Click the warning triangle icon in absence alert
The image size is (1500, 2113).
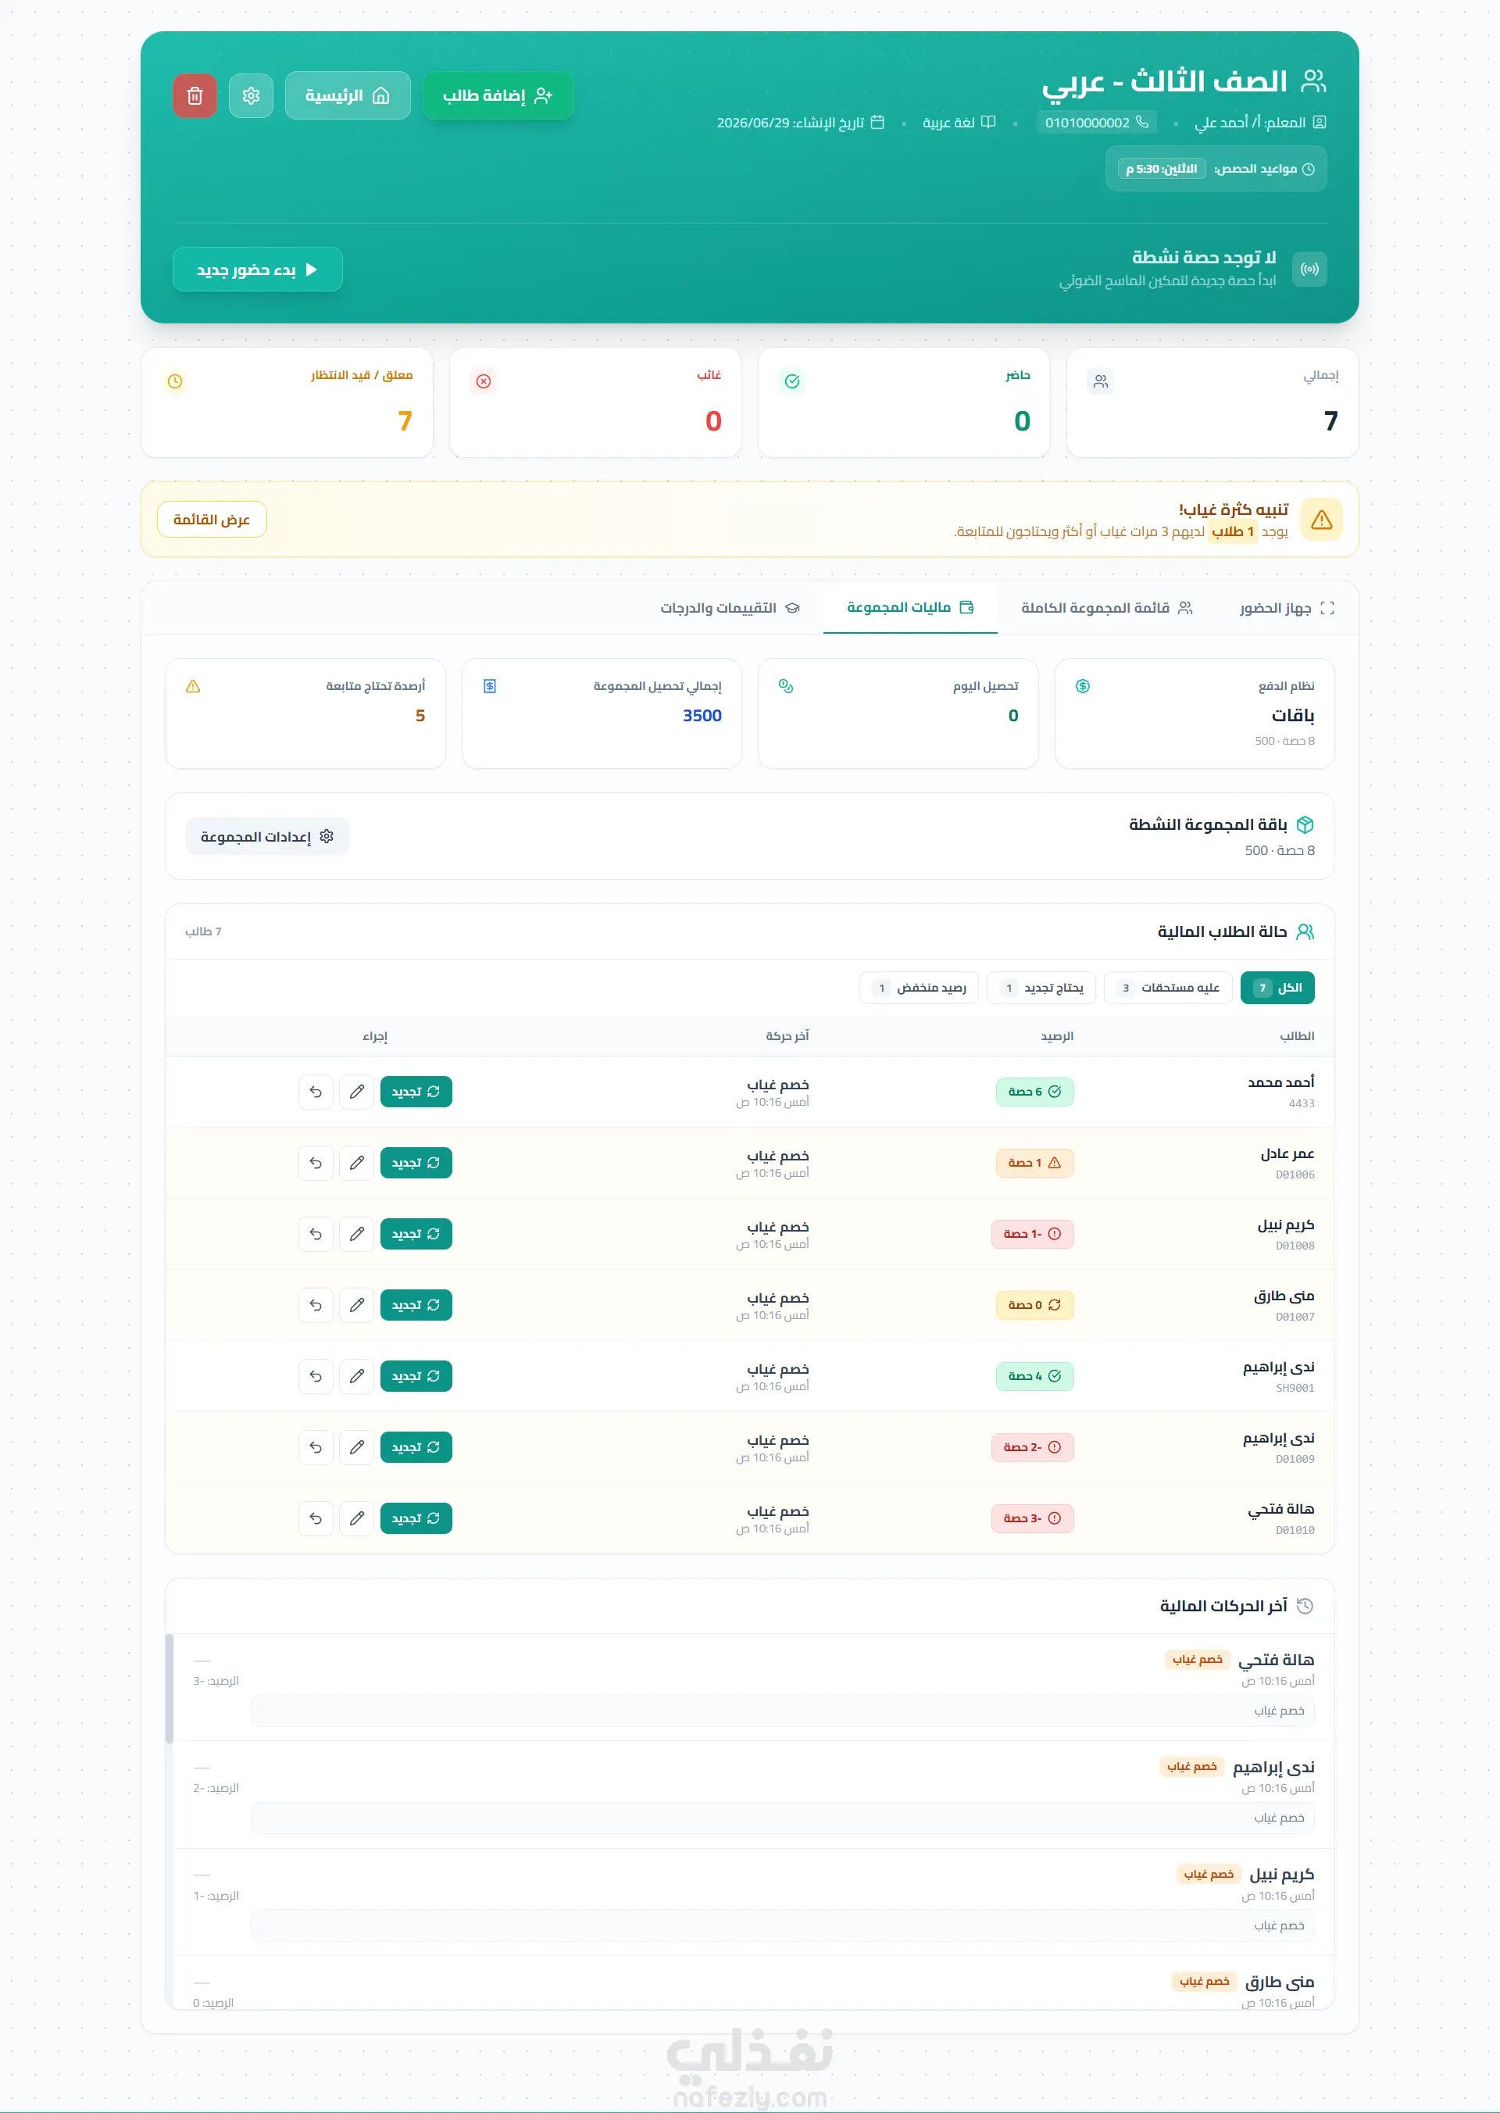1322,520
